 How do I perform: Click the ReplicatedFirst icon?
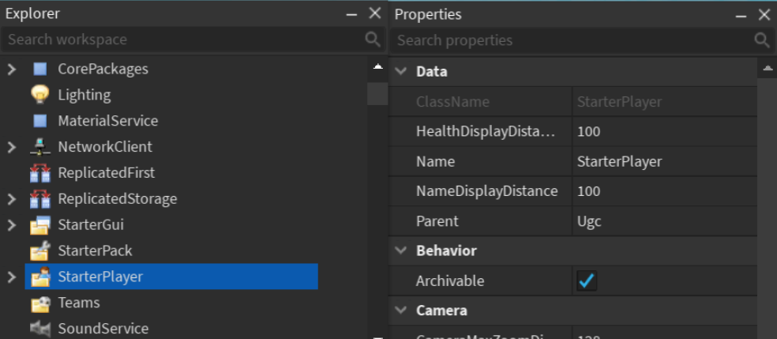tap(40, 173)
